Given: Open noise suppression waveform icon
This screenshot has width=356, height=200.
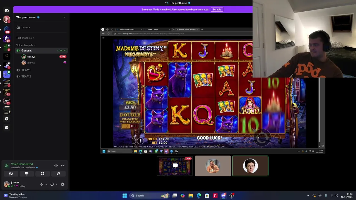Looking at the screenshot, I should [x=56, y=166].
